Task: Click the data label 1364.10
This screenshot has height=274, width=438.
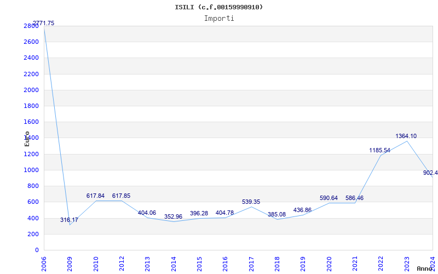Action: pos(406,136)
